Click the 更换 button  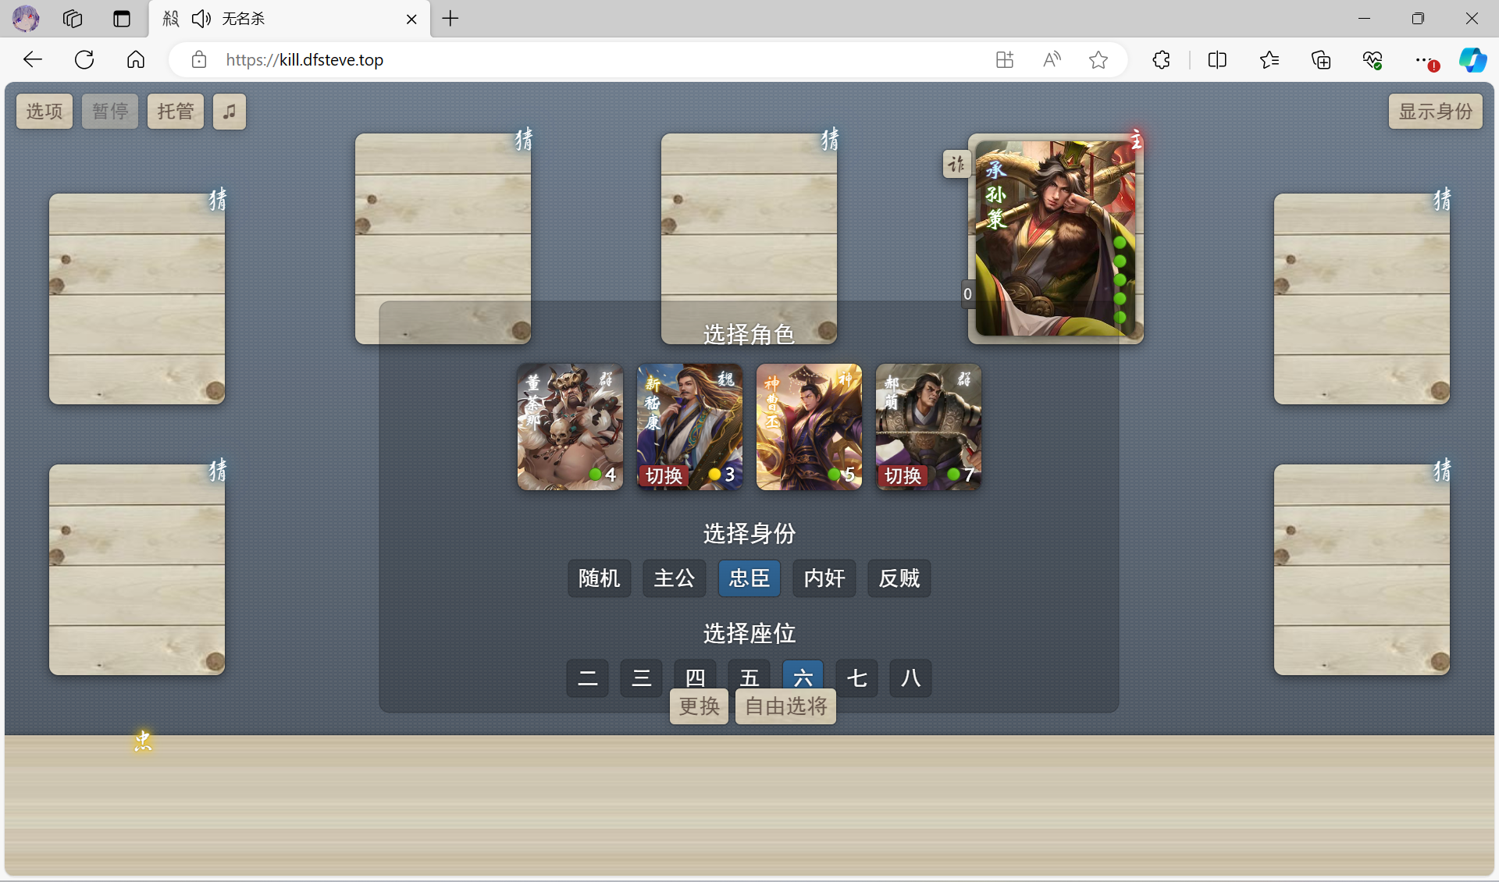pyautogui.click(x=699, y=706)
